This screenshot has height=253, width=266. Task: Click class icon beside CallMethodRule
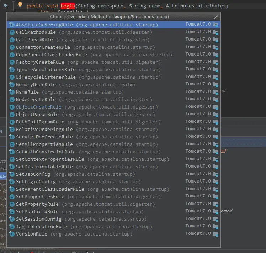(x=12, y=32)
